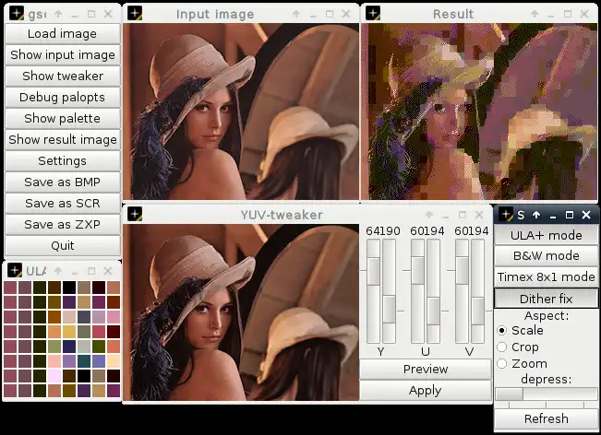Open the window menu icon of the ULA palette window
This screenshot has height=435, width=601.
click(x=15, y=270)
